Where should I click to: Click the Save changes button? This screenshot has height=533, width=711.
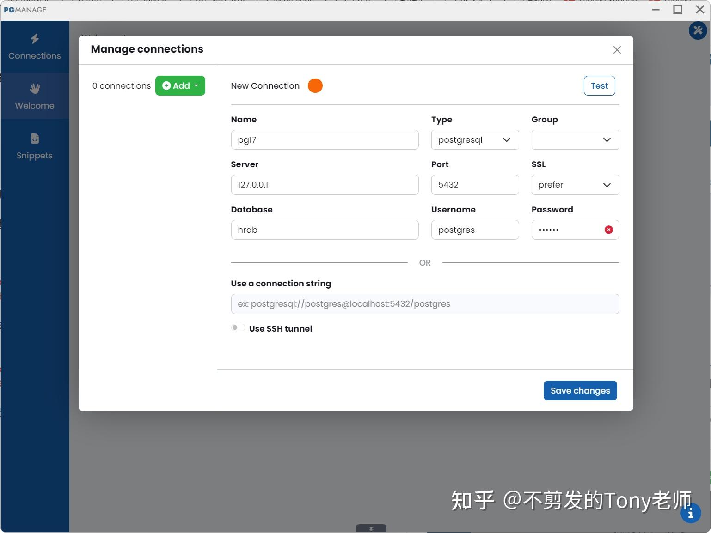pos(580,390)
